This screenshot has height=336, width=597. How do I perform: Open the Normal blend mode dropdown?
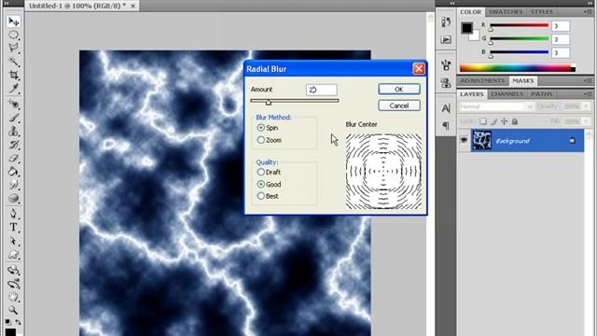(496, 106)
